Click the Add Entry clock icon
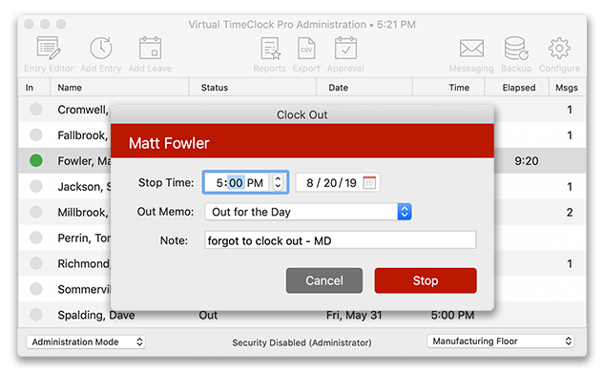The image size is (604, 372). coord(101,48)
